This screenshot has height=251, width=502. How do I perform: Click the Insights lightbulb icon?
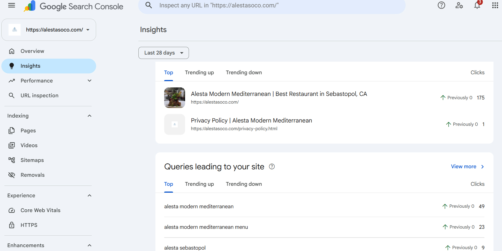[x=12, y=66]
